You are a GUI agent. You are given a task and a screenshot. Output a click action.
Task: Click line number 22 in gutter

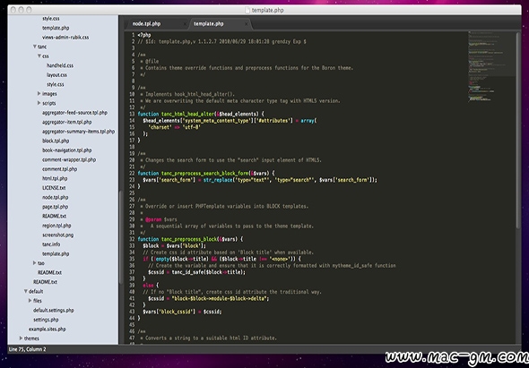[132, 173]
